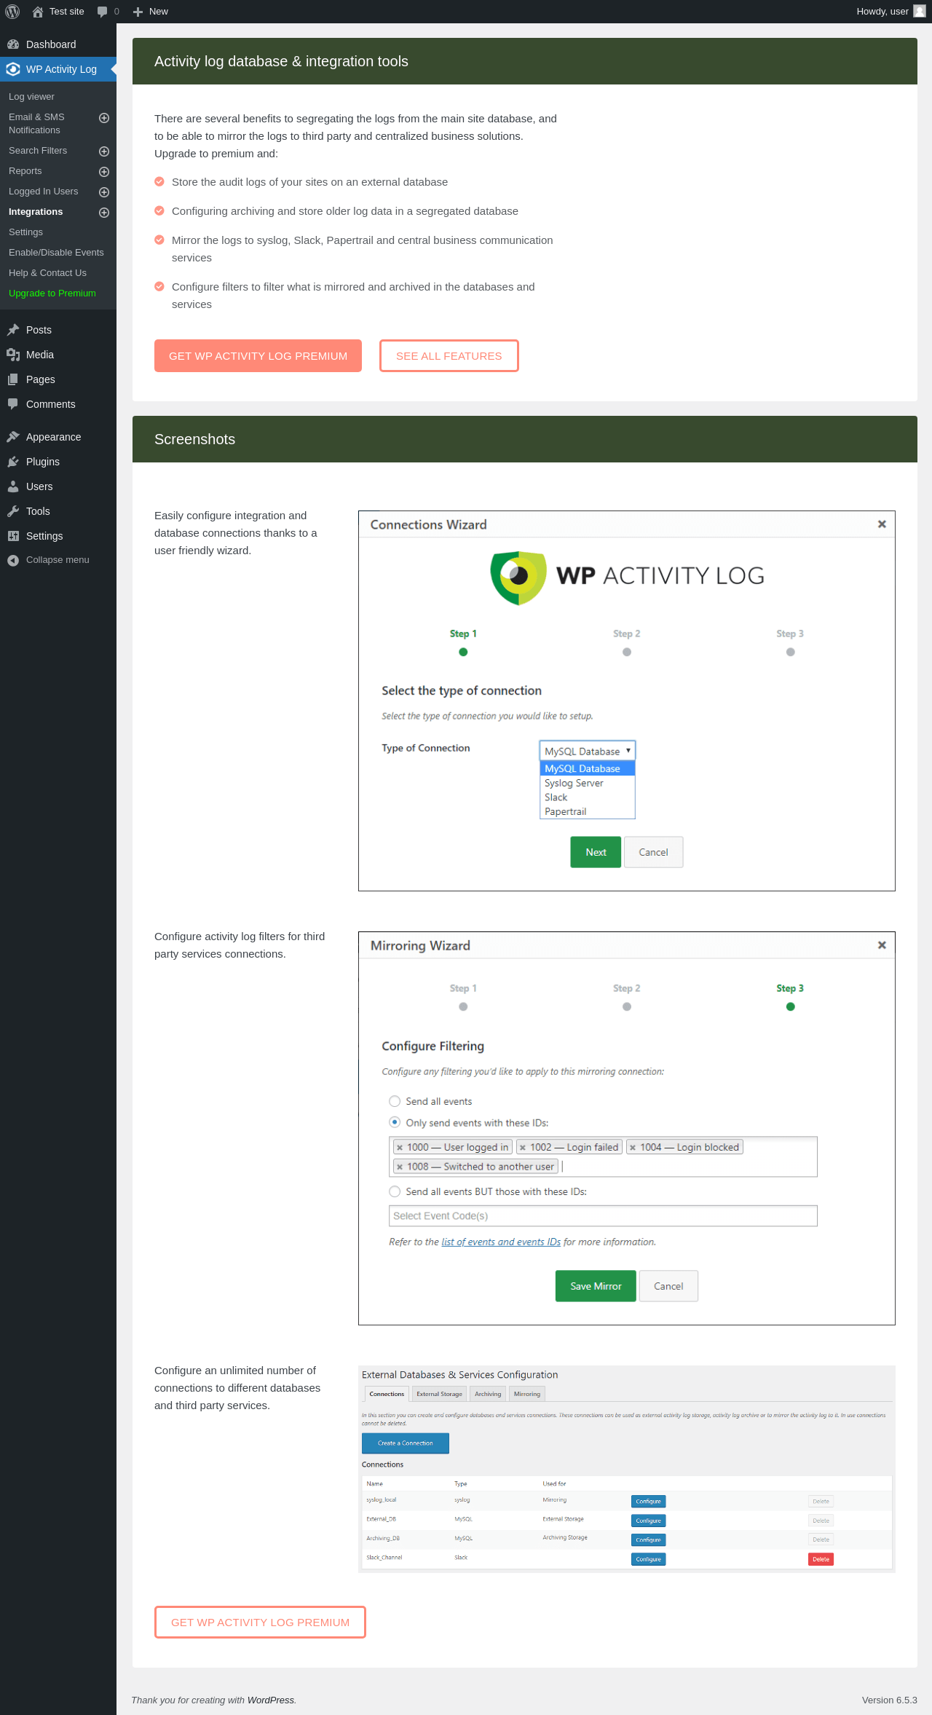Open the Enable/Disable Events submenu item
This screenshot has height=1715, width=932.
[56, 253]
